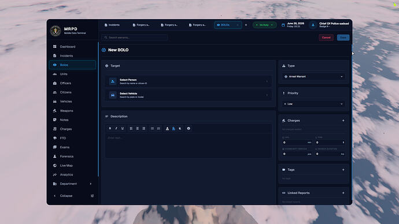Viewport: 399px width, 224px height.
Task: Add a charge with plus
Action: (x=343, y=121)
